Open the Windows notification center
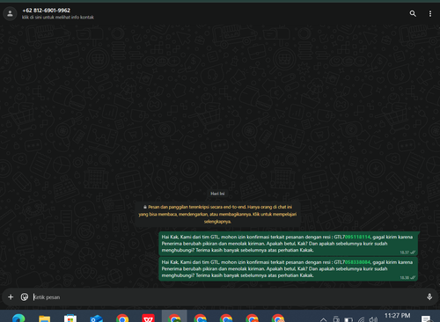Viewport: 440px width, 322px height. [x=426, y=318]
